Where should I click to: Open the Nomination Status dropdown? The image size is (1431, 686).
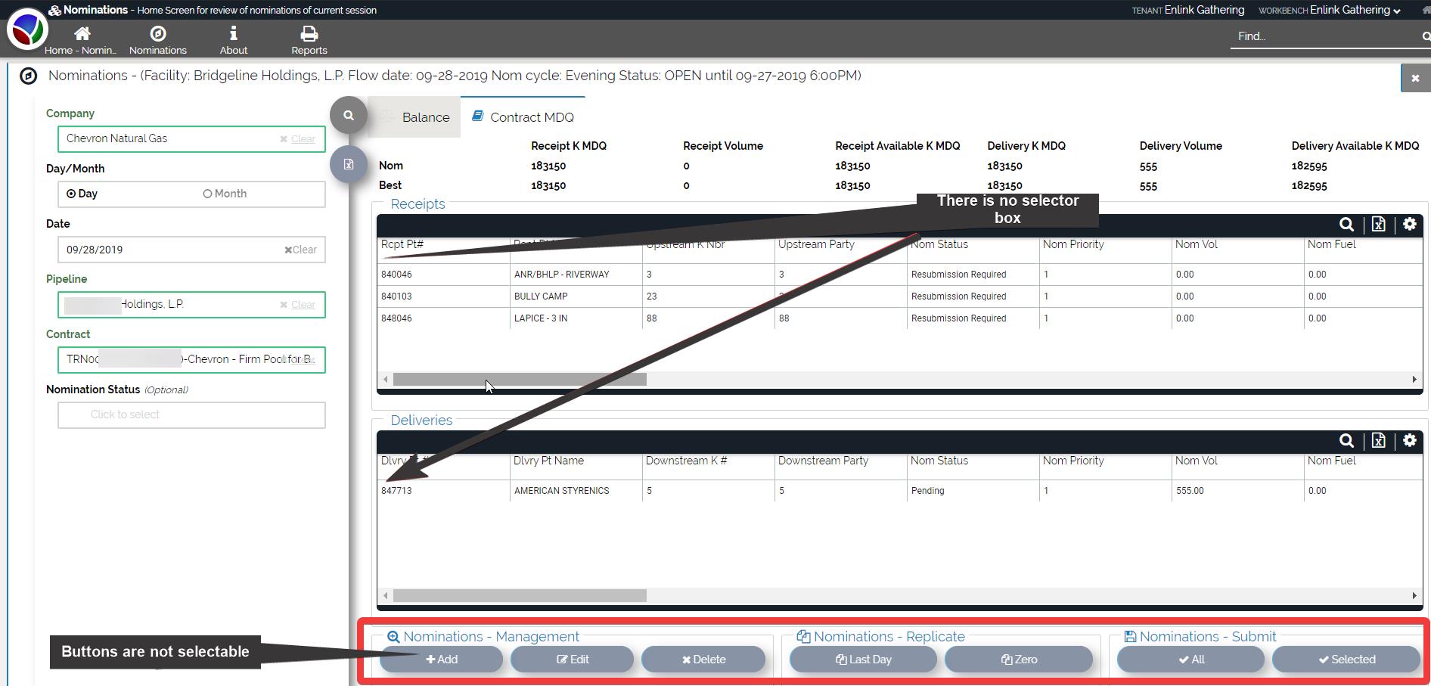click(x=191, y=415)
